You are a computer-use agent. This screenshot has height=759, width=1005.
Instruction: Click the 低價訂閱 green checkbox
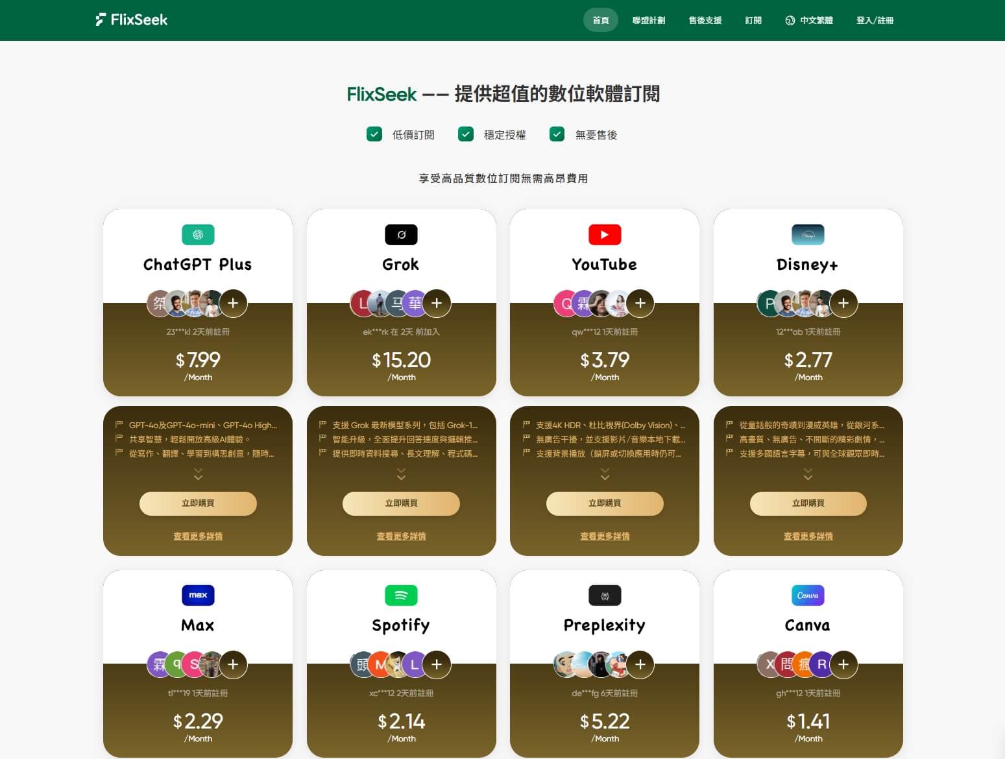point(374,134)
